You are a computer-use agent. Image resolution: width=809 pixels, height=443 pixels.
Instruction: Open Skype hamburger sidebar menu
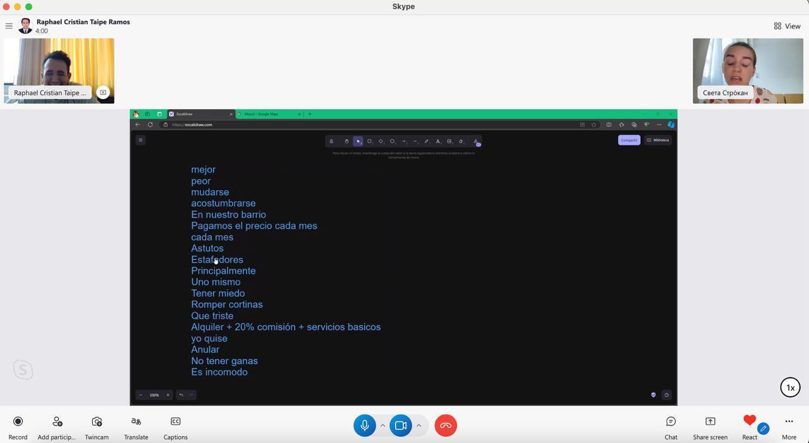click(x=9, y=26)
